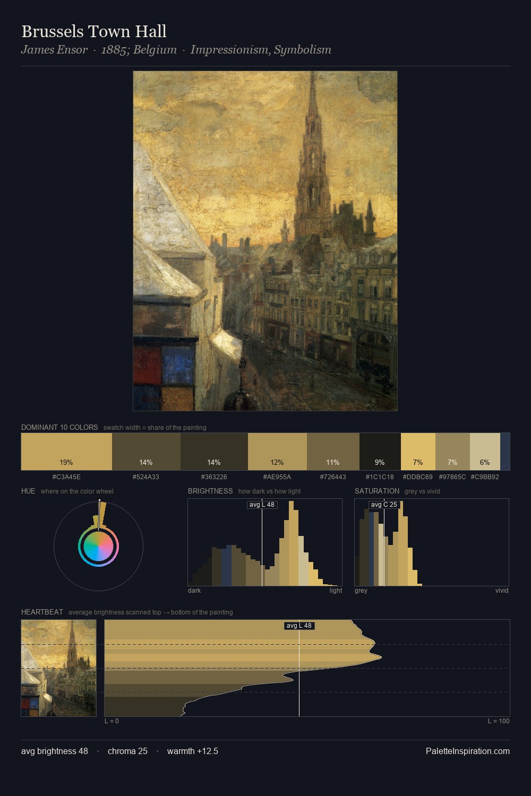The height and width of the screenshot is (796, 531).
Task: Open the PaletteInspiration.com link
Action: coord(468,751)
